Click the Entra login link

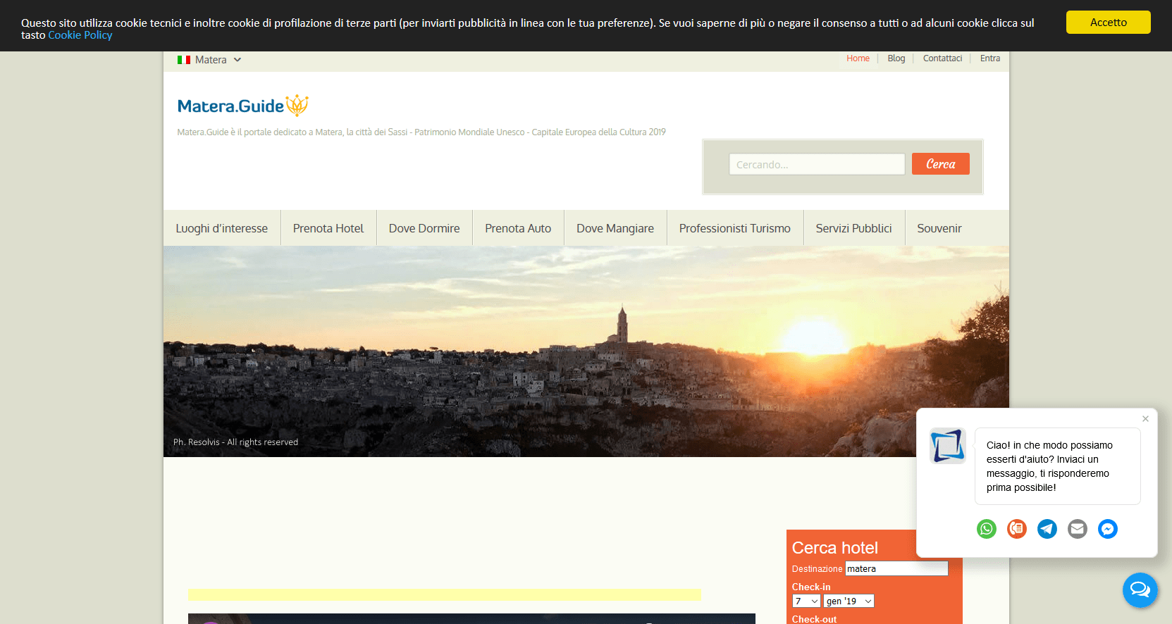pyautogui.click(x=990, y=58)
